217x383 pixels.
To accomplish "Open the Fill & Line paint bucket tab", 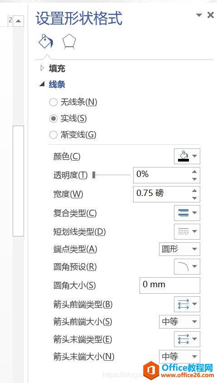I will 46,42.
